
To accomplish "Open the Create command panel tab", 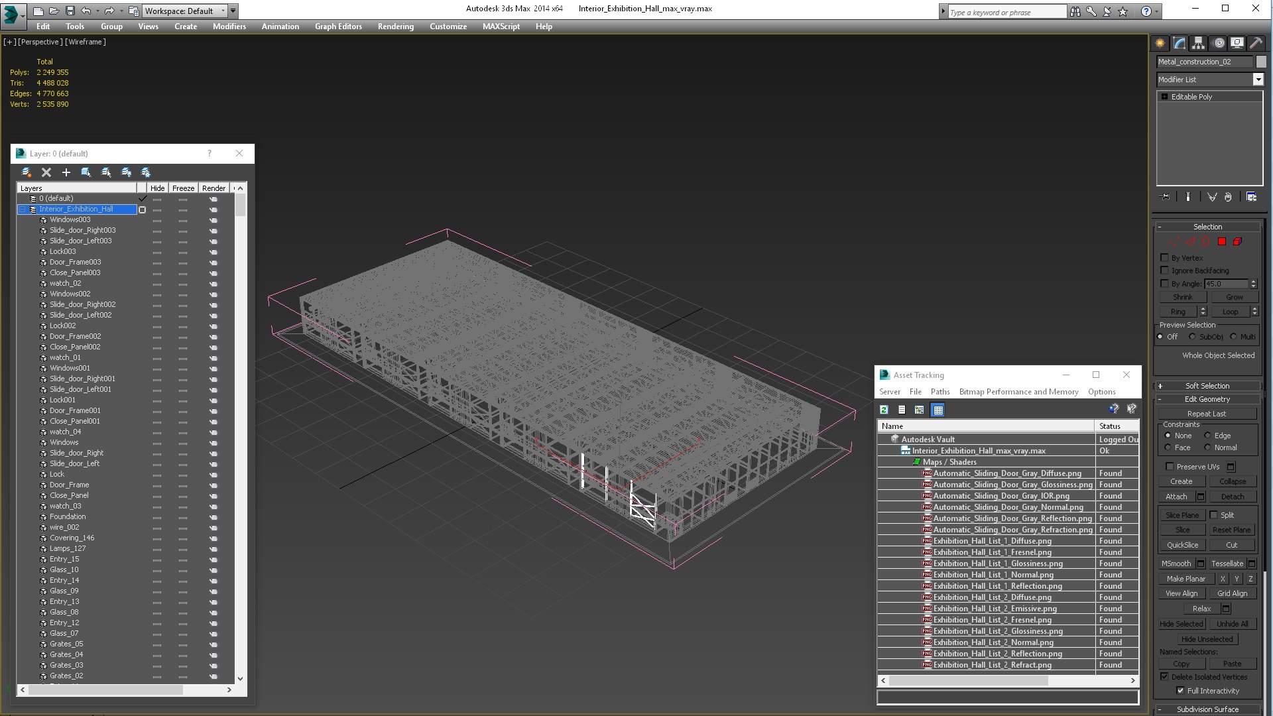I will [1160, 43].
